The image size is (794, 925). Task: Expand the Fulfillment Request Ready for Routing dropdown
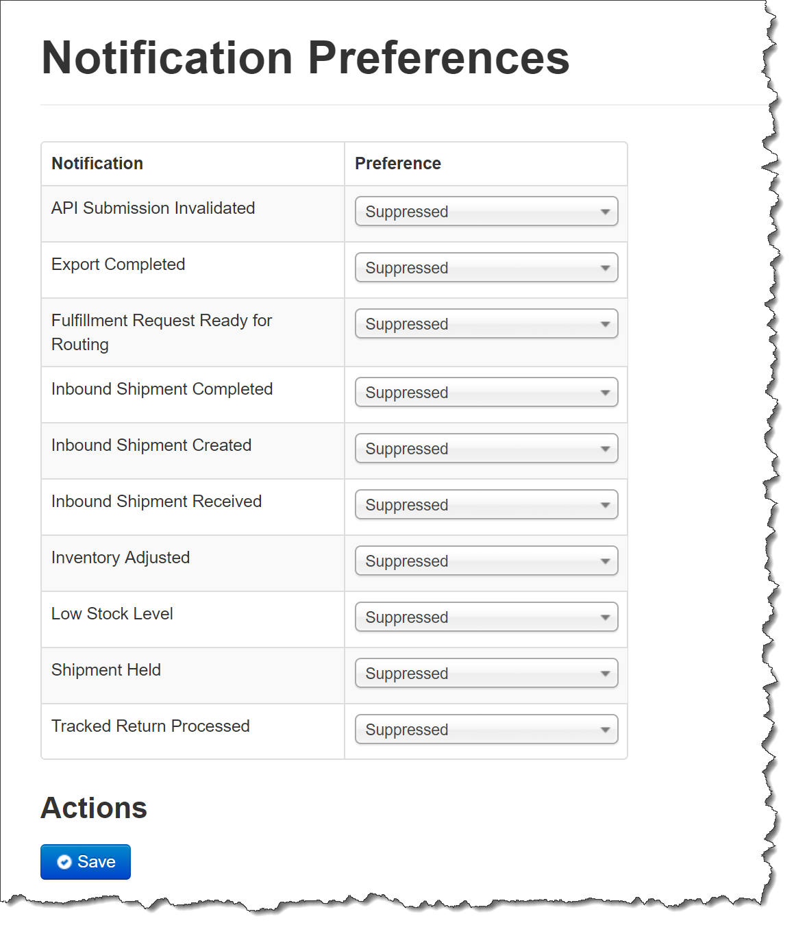486,323
